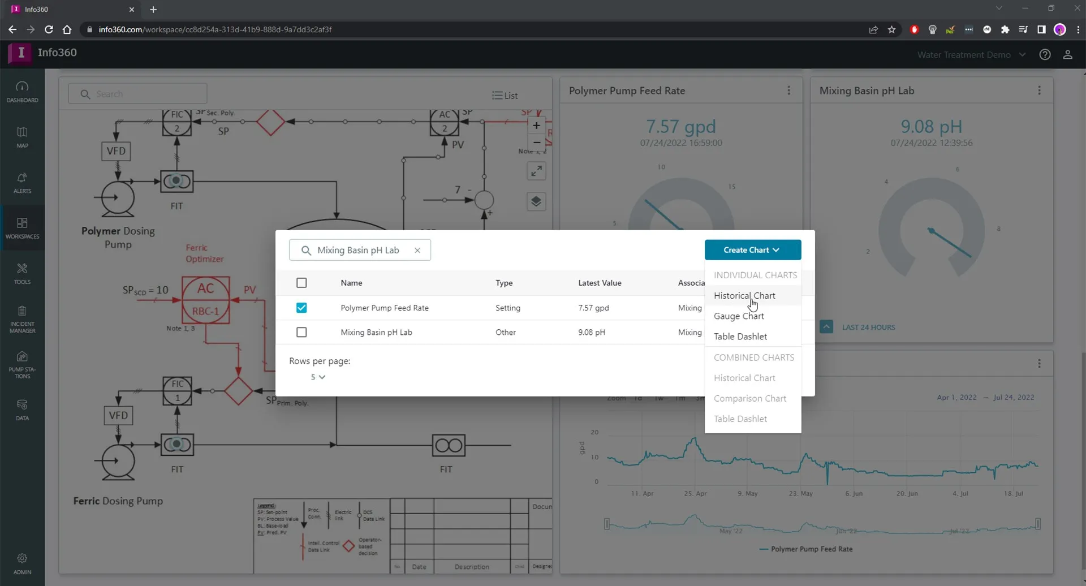The height and width of the screenshot is (586, 1086).
Task: Switch schematic to List view
Action: (x=505, y=96)
